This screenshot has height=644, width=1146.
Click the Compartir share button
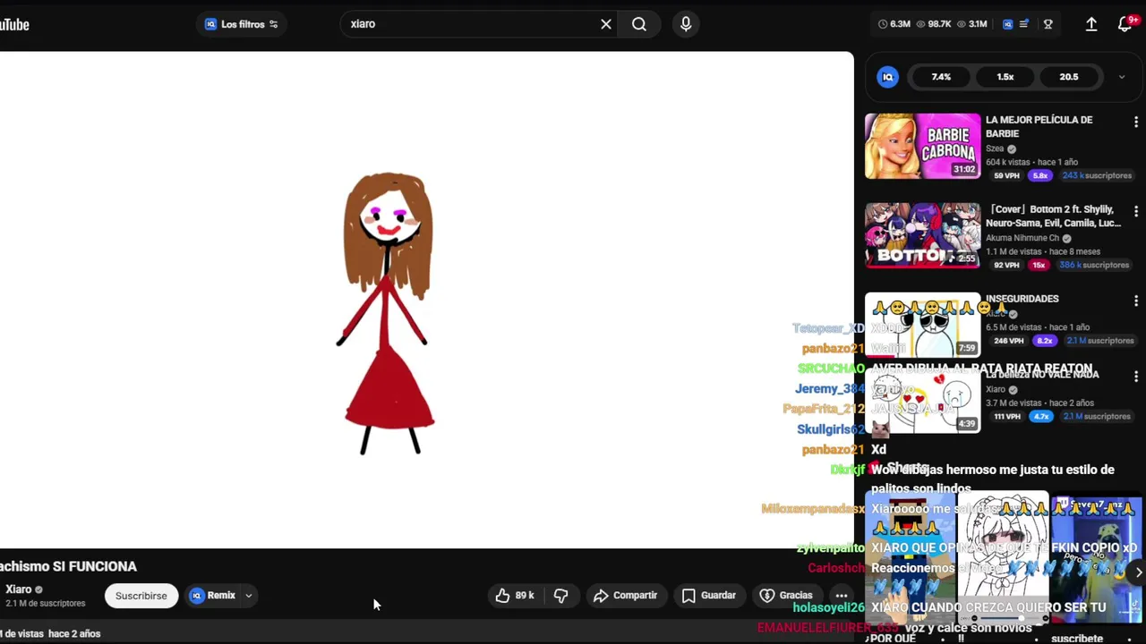pyautogui.click(x=625, y=596)
